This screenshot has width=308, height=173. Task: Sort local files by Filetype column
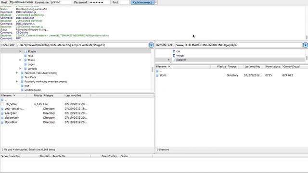(x=53, y=95)
